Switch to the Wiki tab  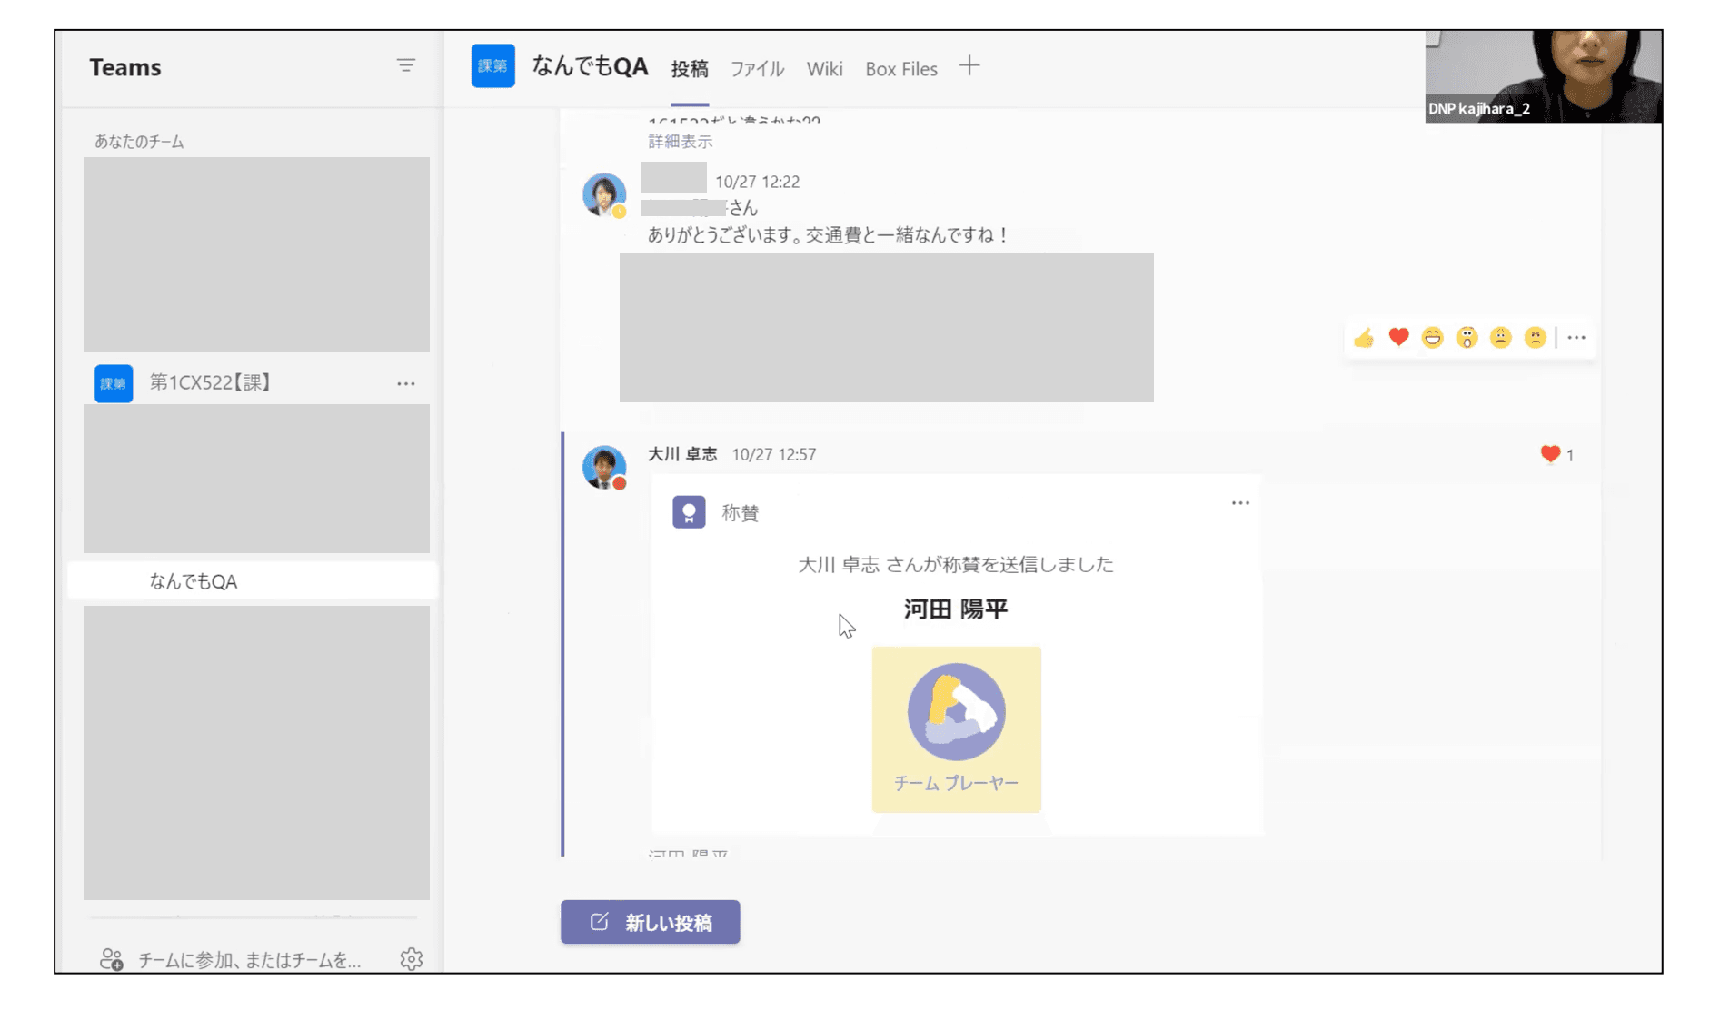[x=824, y=69]
